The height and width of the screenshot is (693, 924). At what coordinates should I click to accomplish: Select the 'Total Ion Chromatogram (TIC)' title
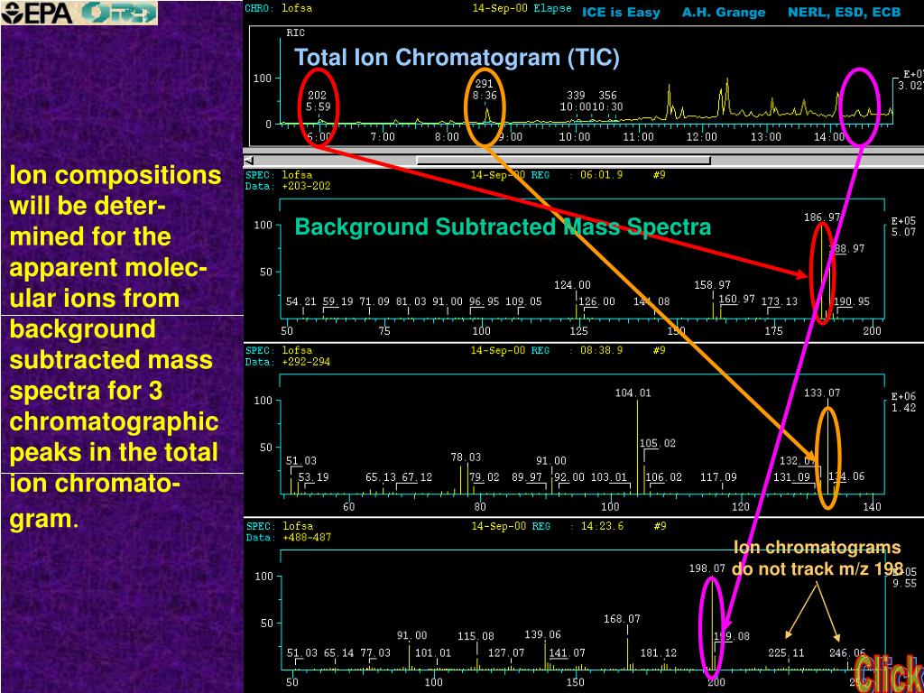457,57
